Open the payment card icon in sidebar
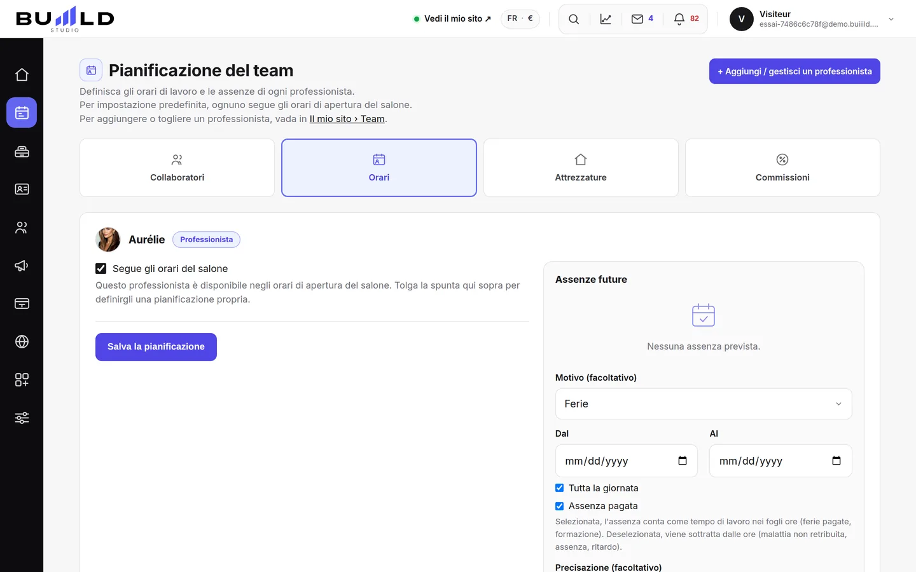Viewport: 916px width, 572px height. click(22, 304)
